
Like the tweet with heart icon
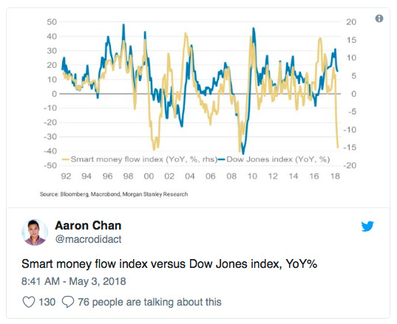click(29, 302)
